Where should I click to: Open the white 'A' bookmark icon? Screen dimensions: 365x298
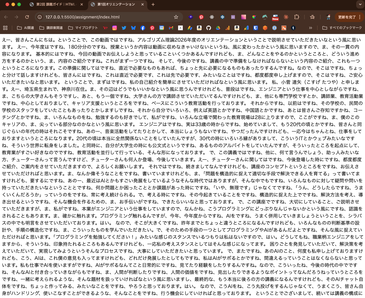[180, 28]
